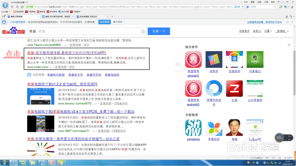Viewport: 296px width, 166px height.
Task: Open 立即登录浏览器 sync link
Action: pyautogui.click(x=264, y=22)
